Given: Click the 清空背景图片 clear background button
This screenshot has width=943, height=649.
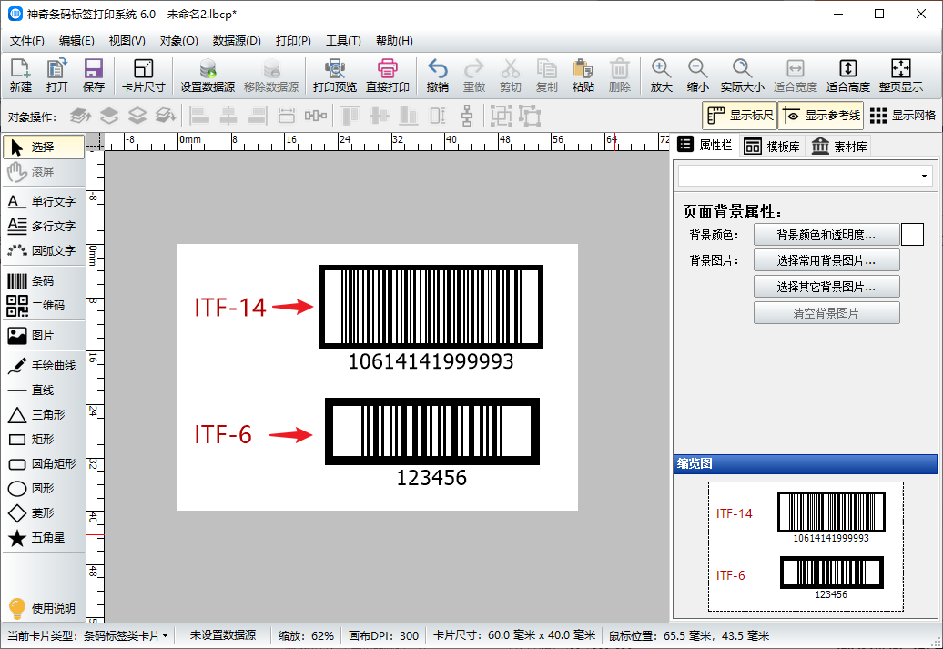Looking at the screenshot, I should 826,313.
